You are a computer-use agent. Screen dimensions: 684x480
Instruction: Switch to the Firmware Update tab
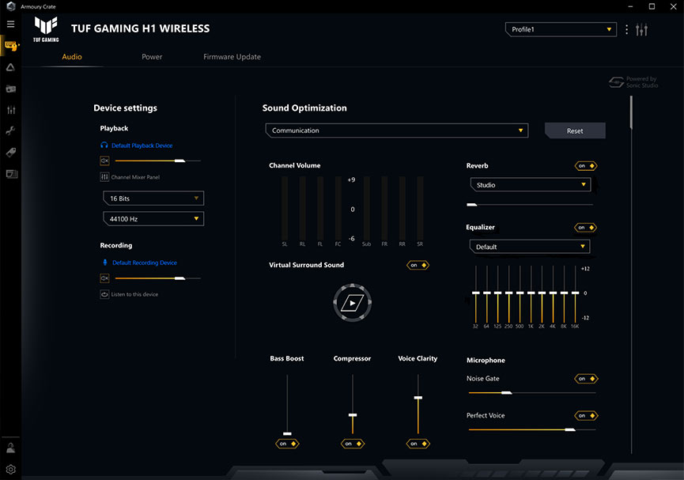click(232, 57)
